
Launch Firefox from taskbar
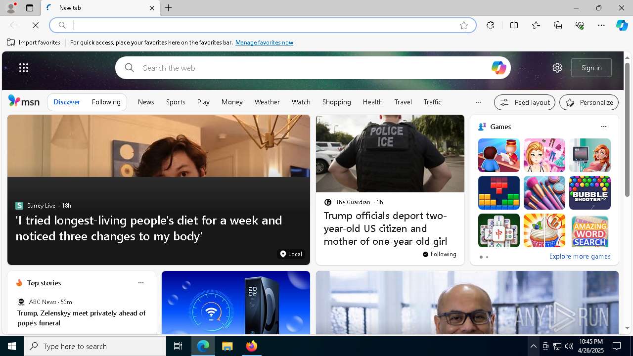252,346
